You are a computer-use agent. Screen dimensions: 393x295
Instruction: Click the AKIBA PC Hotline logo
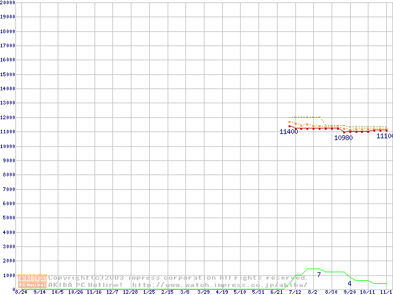[32, 281]
